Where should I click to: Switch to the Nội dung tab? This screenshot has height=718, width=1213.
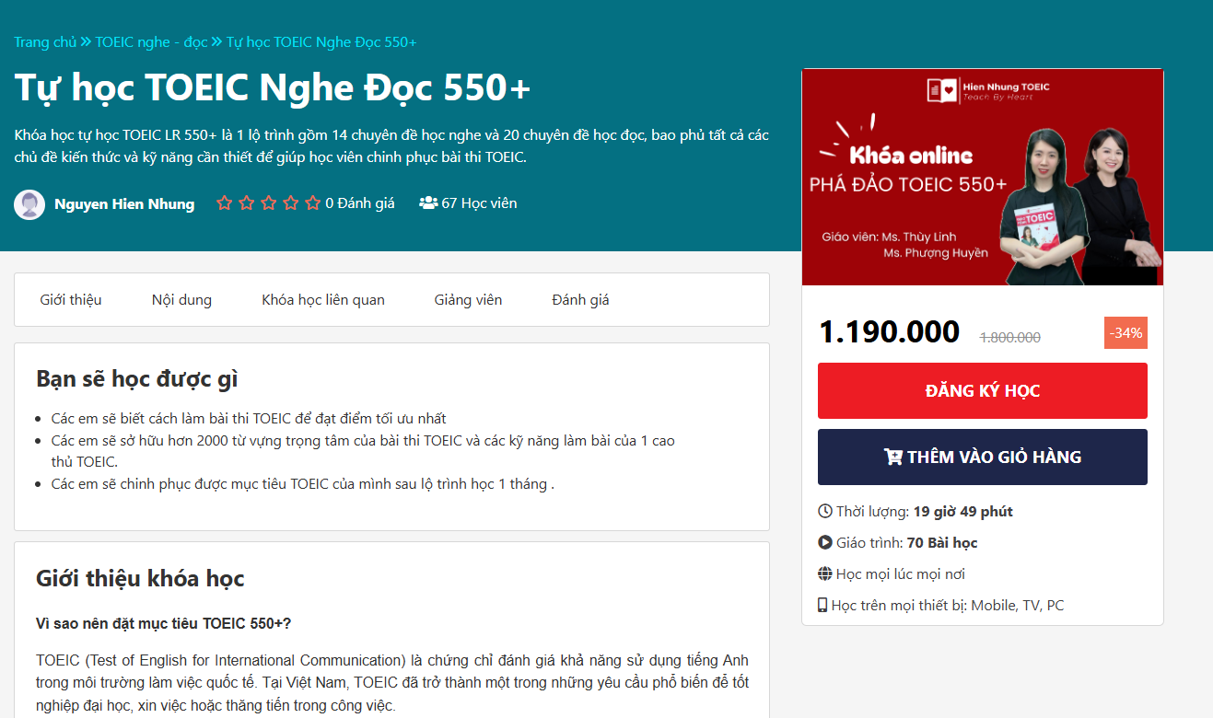(181, 299)
